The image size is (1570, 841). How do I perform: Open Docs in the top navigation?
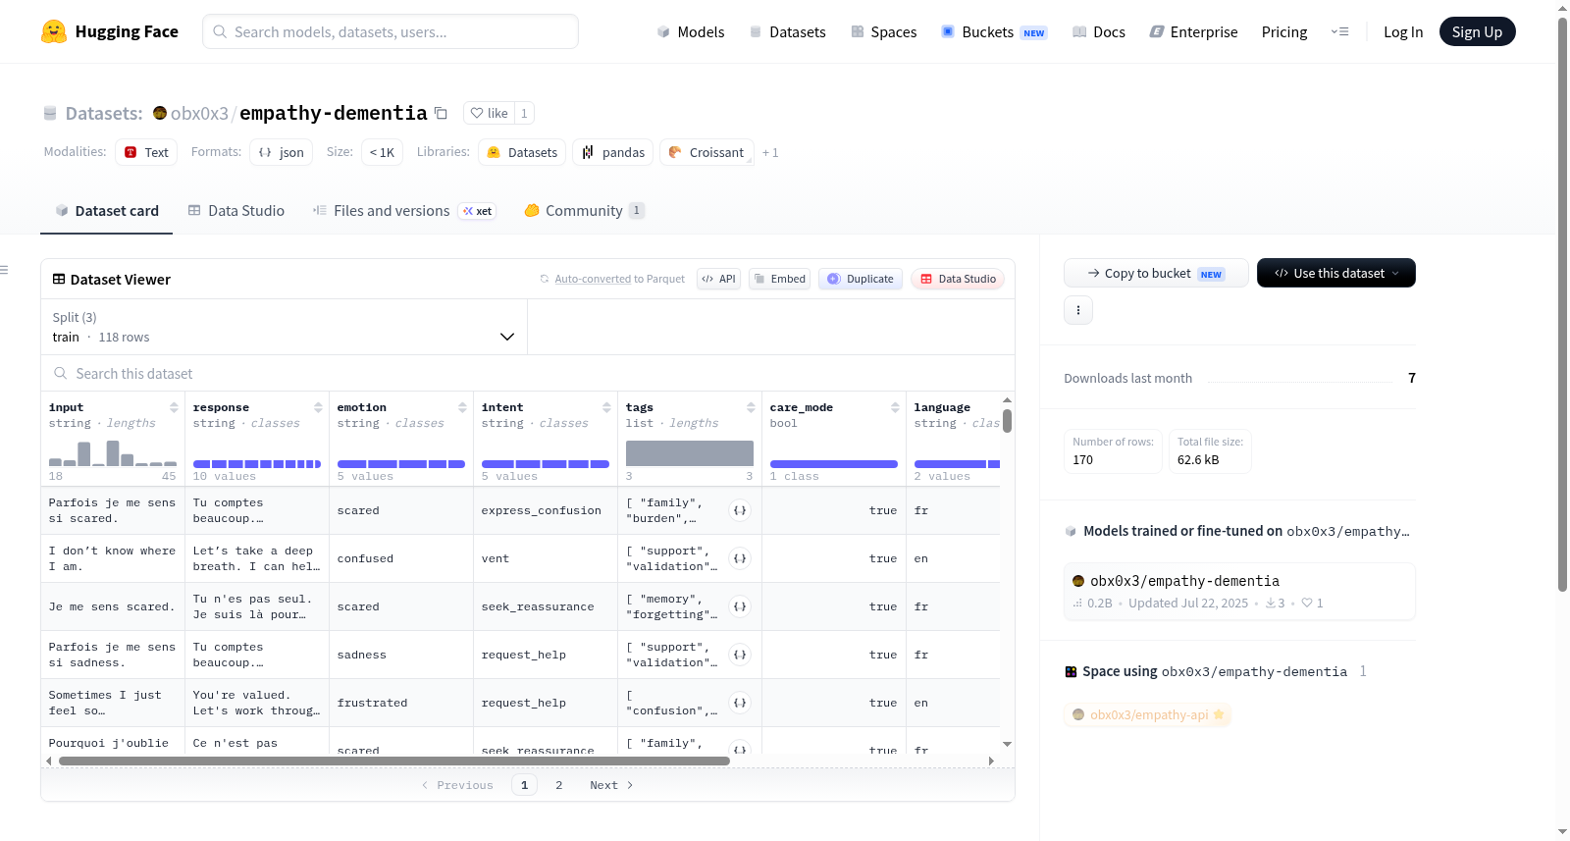1099,32
